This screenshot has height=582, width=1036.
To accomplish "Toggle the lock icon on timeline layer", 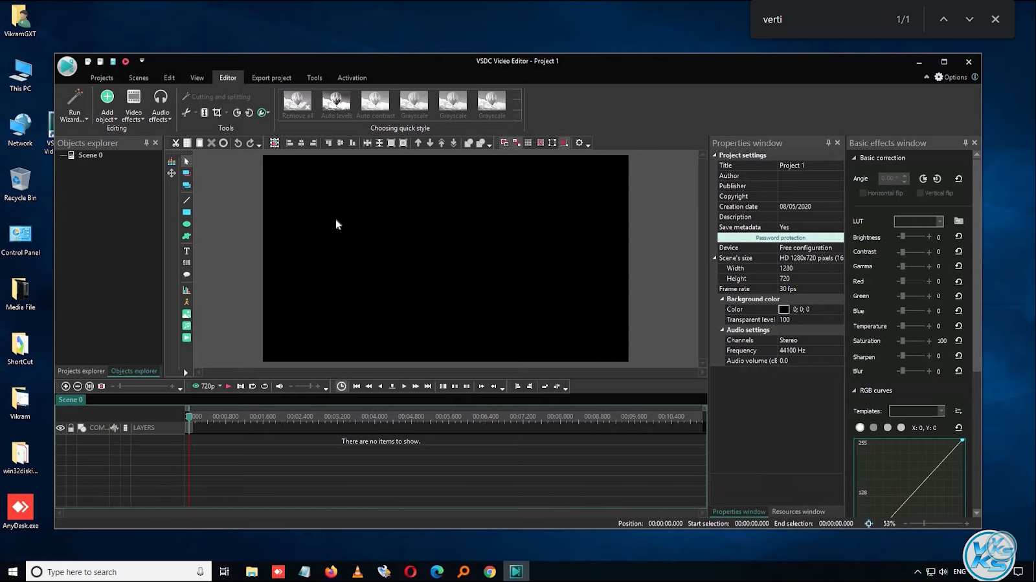I will point(71,427).
